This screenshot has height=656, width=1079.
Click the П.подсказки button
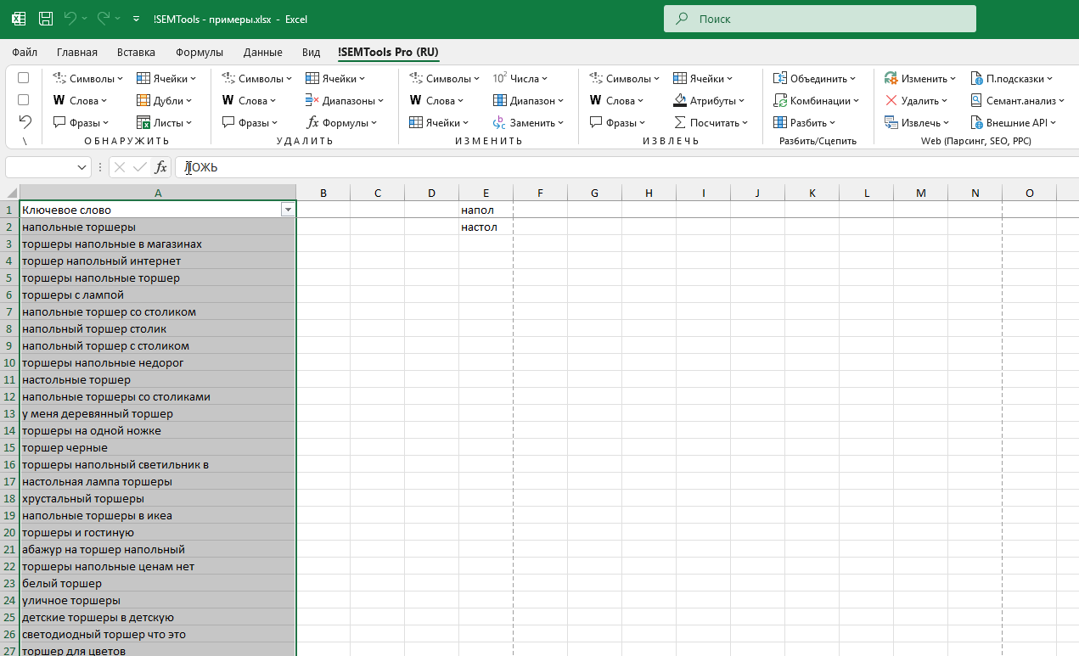pos(1007,78)
